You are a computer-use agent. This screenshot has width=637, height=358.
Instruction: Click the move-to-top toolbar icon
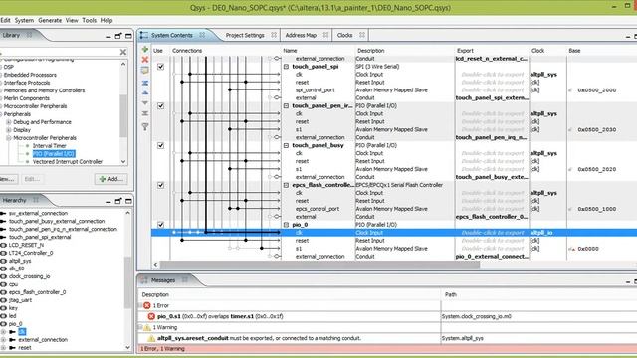point(145,83)
